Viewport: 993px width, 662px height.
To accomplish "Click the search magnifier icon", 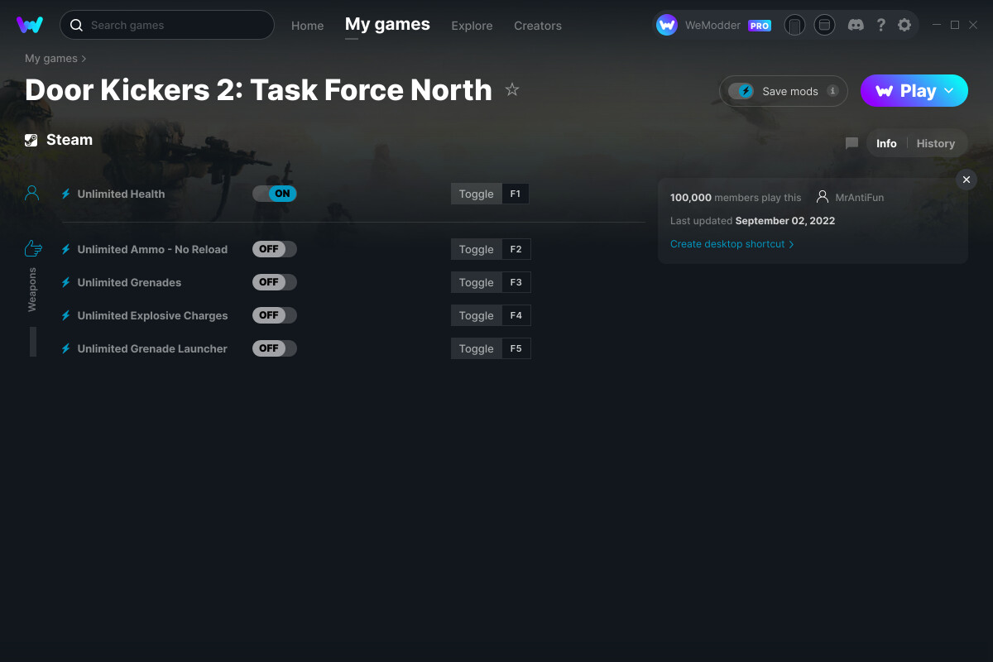I will coord(76,25).
